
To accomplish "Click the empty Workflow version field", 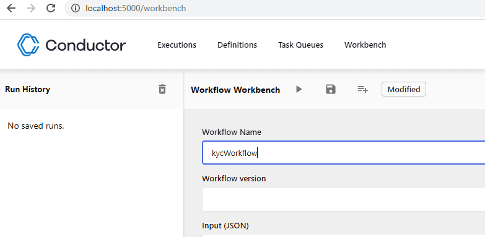I will coord(343,199).
